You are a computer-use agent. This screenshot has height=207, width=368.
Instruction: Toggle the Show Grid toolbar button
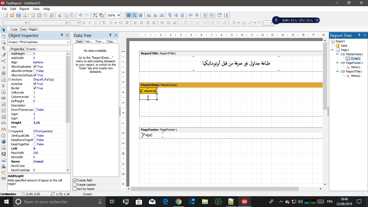pos(129,15)
